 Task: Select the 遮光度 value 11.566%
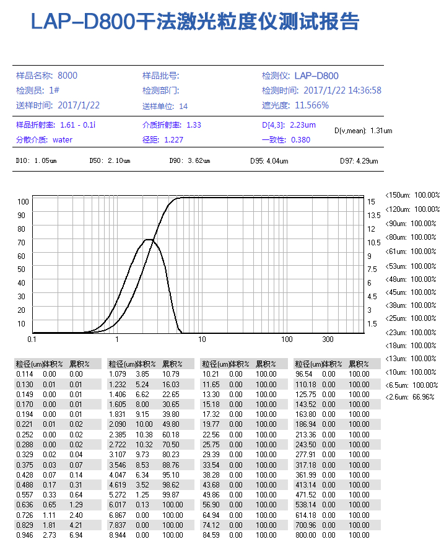point(311,105)
